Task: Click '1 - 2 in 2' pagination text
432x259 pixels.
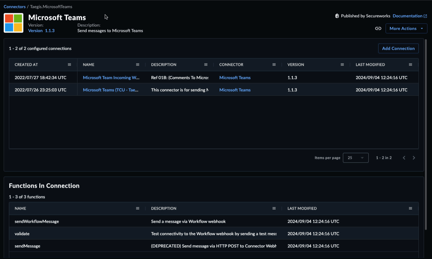Action: [384, 158]
